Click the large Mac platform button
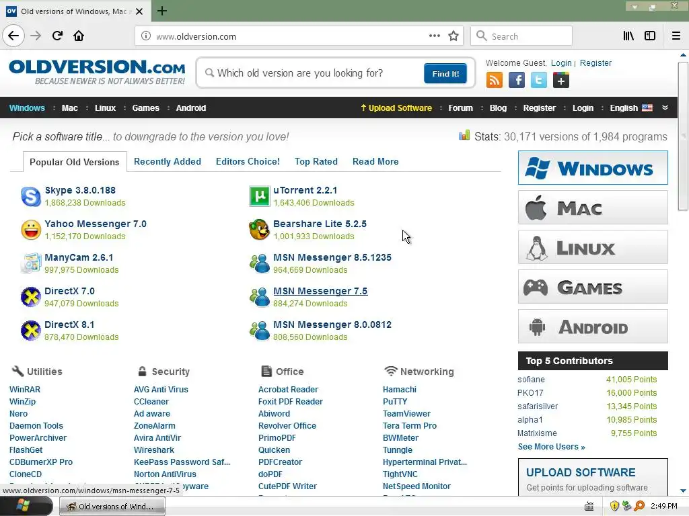Image resolution: width=689 pixels, height=516 pixels. point(593,207)
